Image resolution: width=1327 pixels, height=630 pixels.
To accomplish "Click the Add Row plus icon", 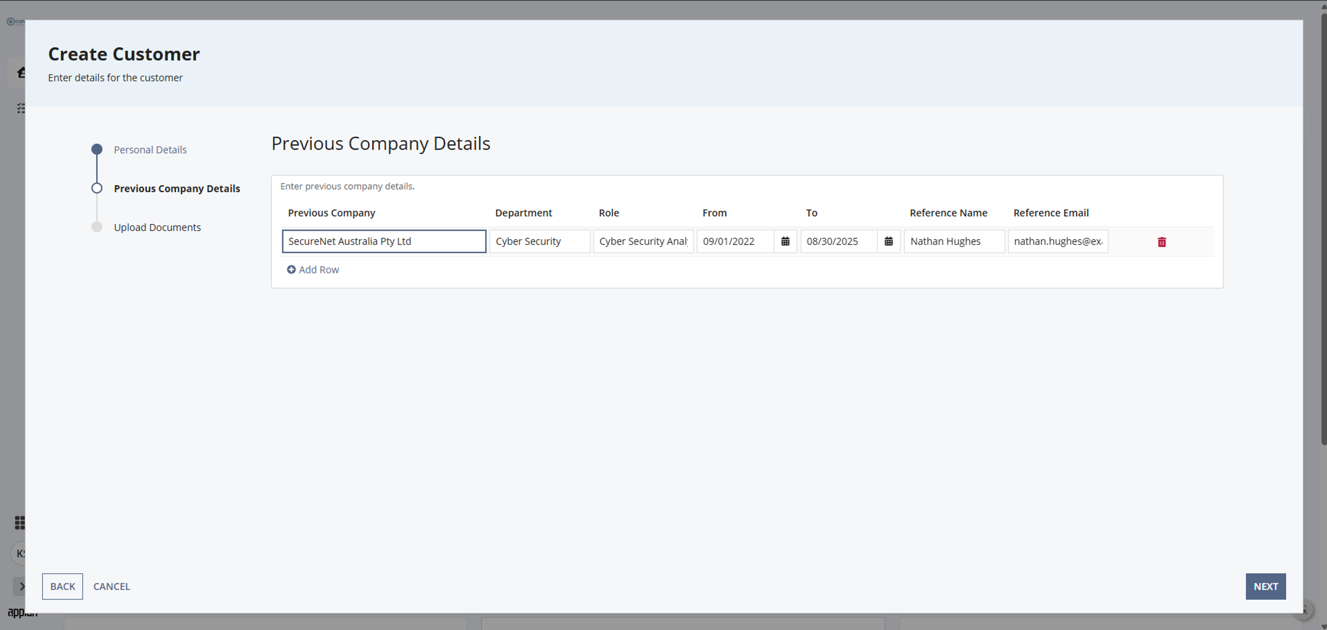I will pos(291,270).
